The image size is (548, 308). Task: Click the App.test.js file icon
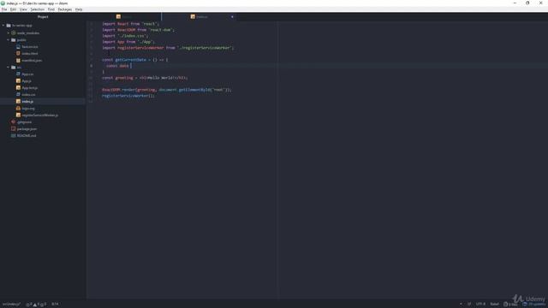[x=18, y=87]
